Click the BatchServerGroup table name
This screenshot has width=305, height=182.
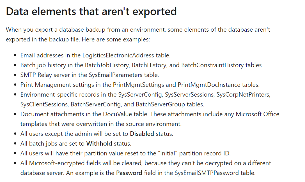160,104
